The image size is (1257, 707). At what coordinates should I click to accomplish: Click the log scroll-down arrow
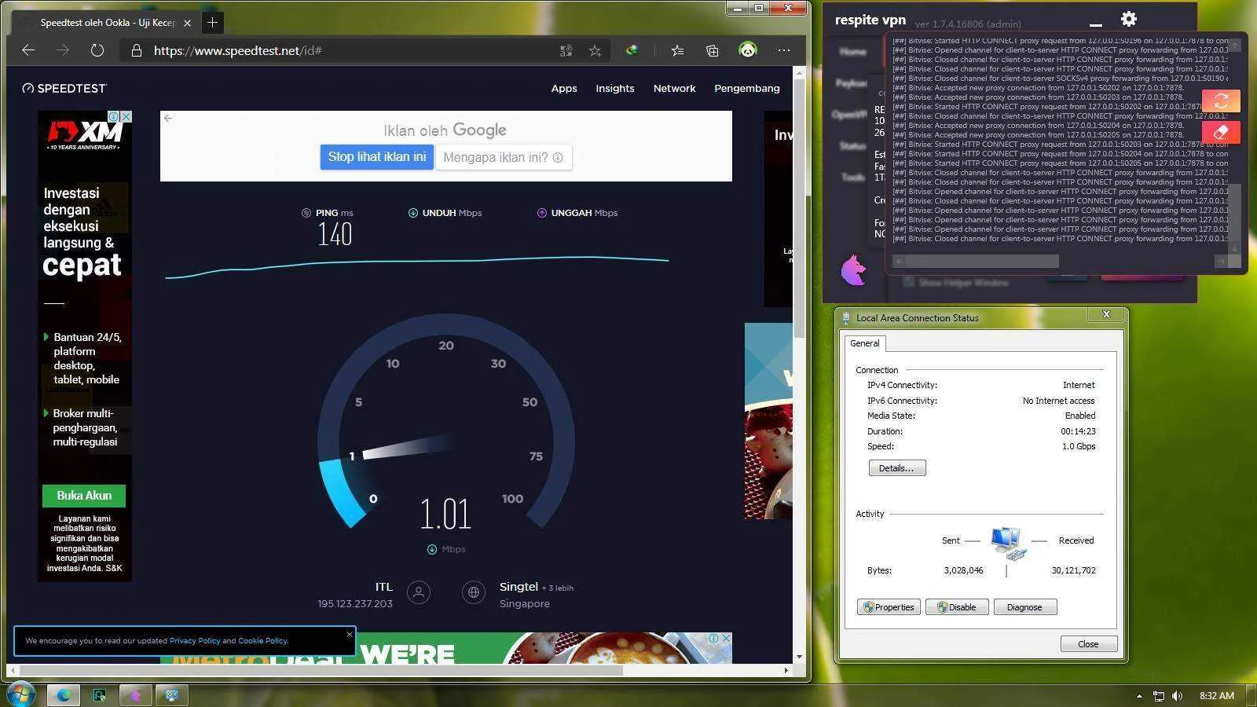coord(1234,248)
